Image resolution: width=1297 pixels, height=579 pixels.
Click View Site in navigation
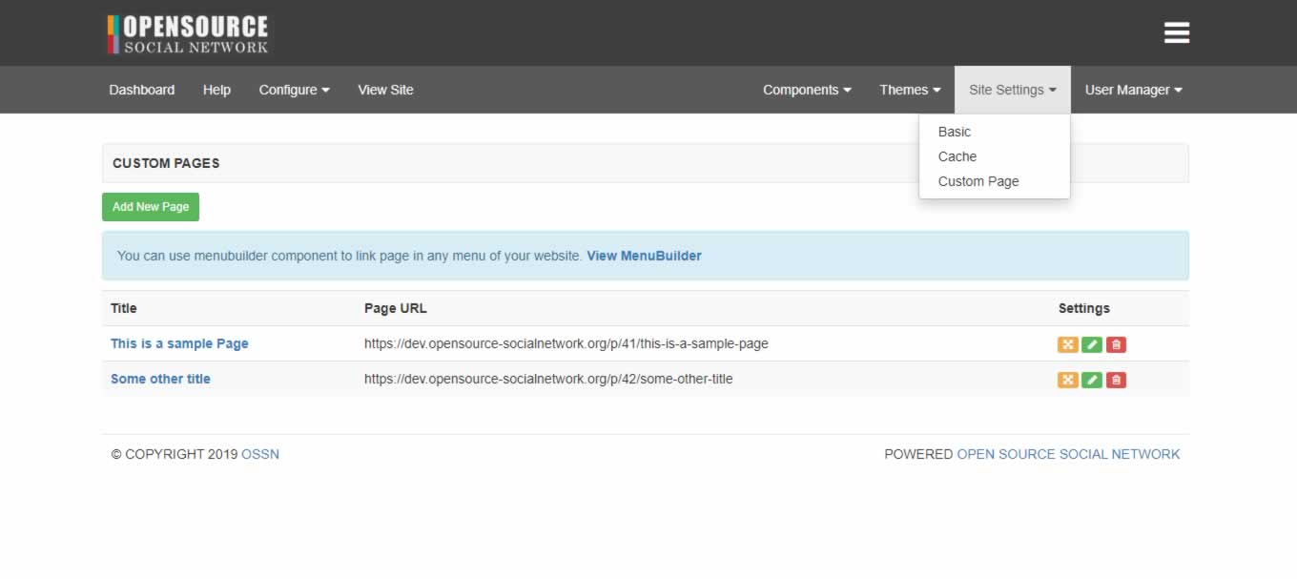tap(385, 90)
